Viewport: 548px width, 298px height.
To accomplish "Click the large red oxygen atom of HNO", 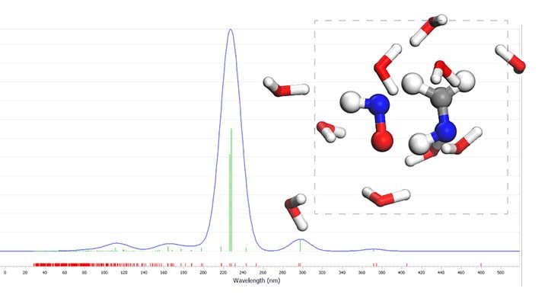I will (x=382, y=140).
